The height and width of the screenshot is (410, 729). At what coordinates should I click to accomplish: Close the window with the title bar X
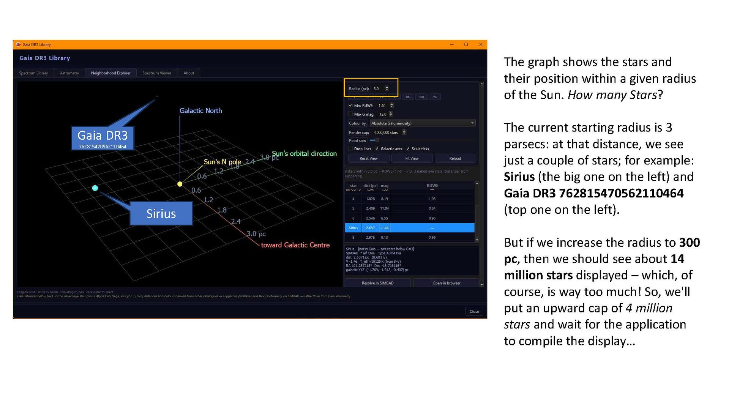point(481,44)
